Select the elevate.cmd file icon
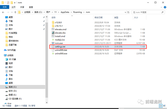Image resolution: width=167 pixels, height=109 pixels. pos(53,29)
